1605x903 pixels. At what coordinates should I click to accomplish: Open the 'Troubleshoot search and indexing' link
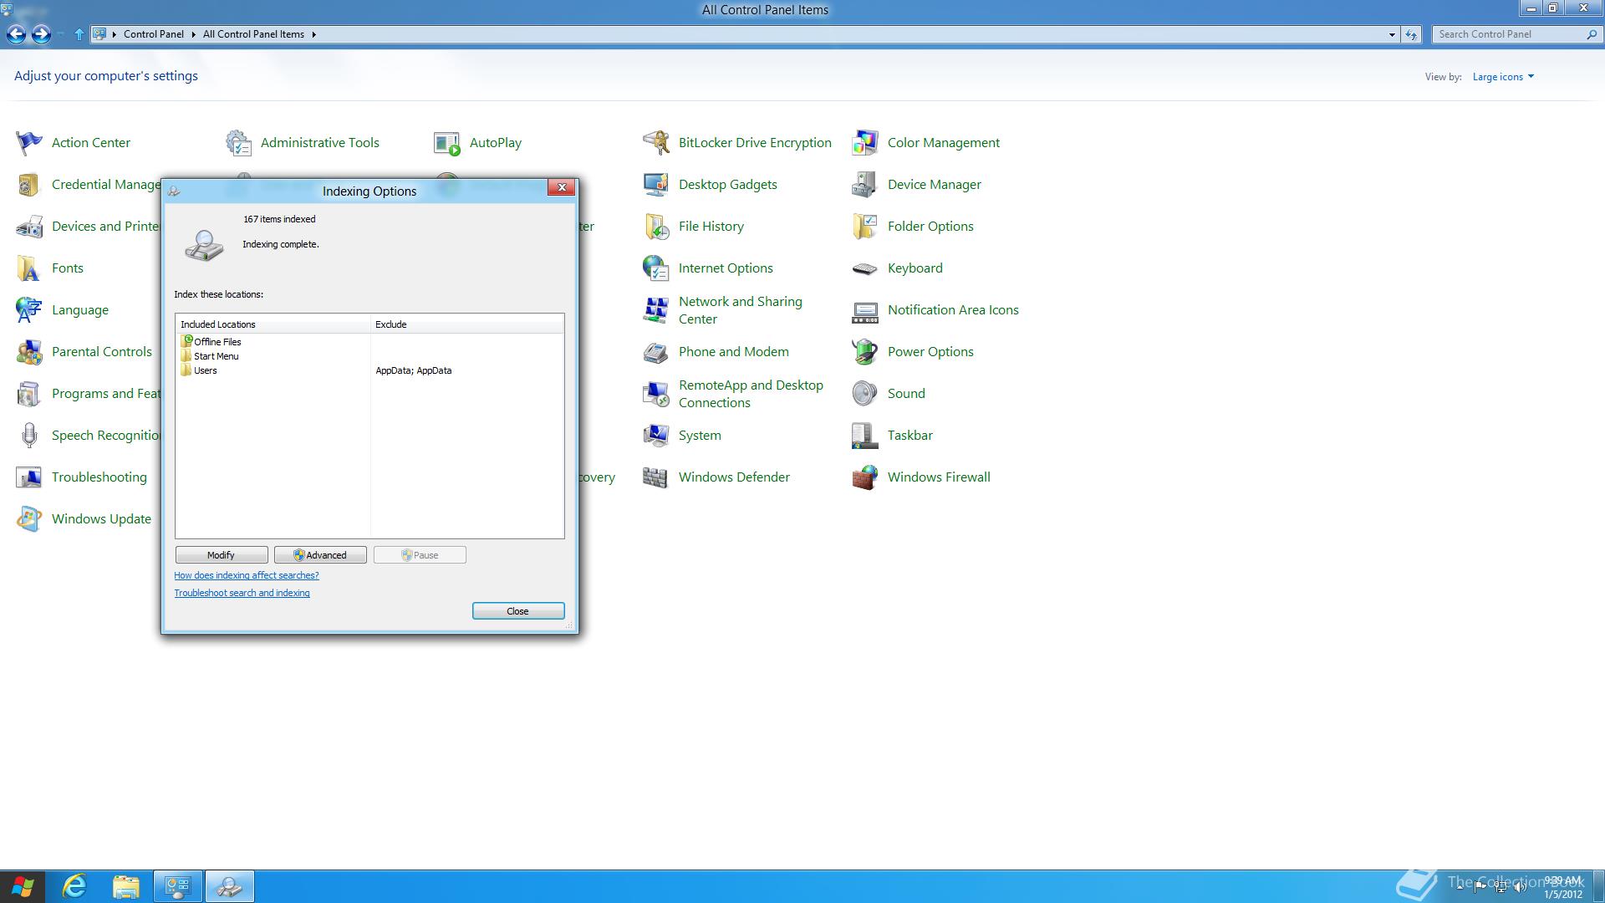(242, 593)
